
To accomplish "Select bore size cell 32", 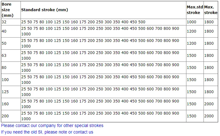I will tap(11, 22).
